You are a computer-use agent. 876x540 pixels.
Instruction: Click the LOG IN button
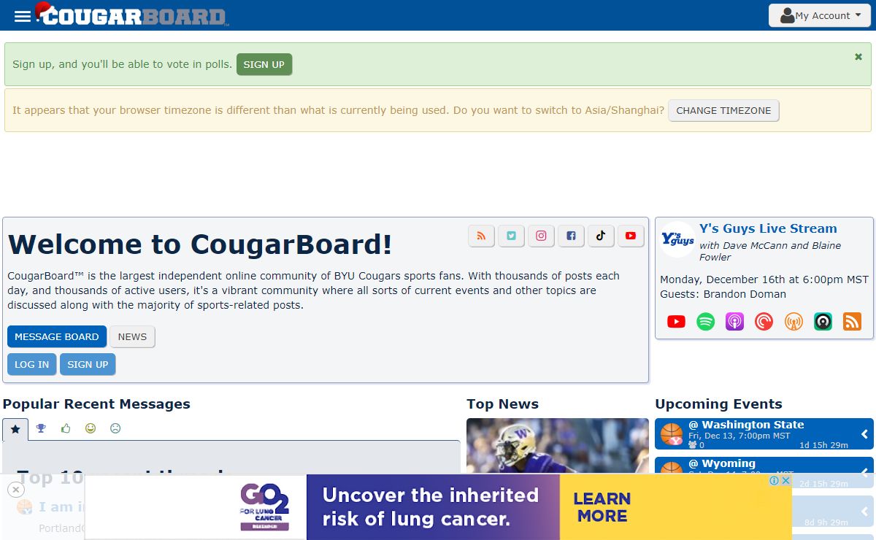(x=32, y=364)
